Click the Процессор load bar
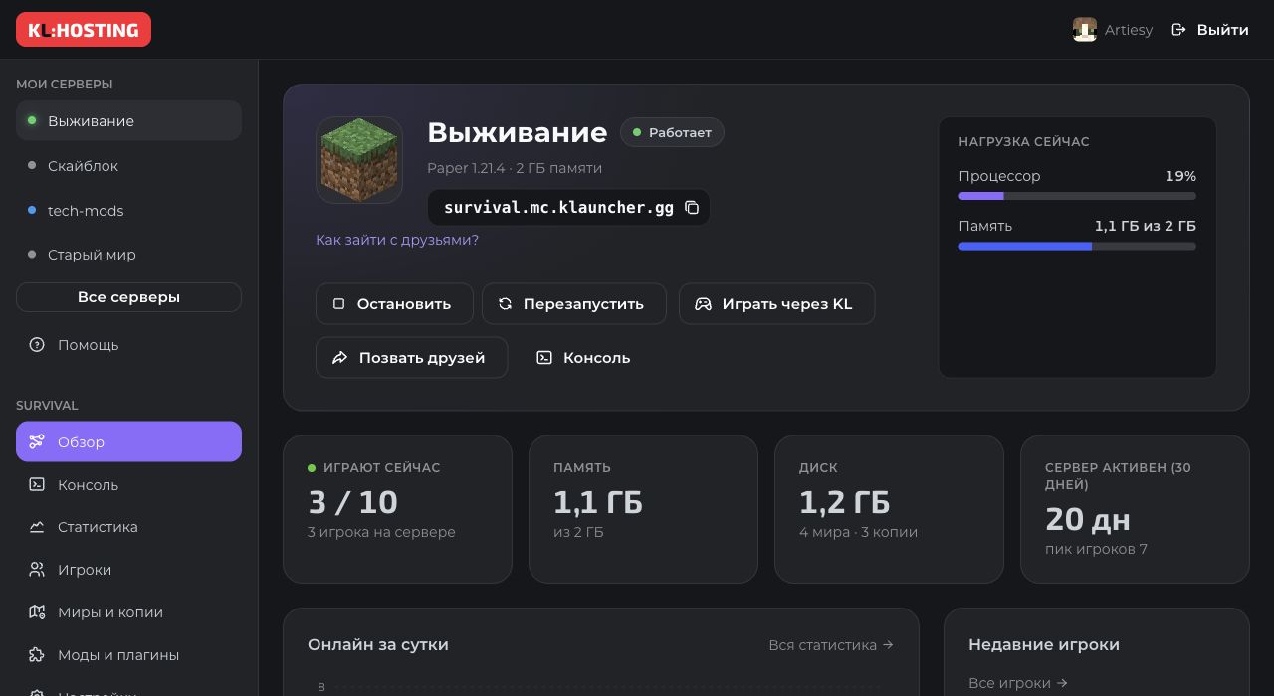 pos(1077,196)
